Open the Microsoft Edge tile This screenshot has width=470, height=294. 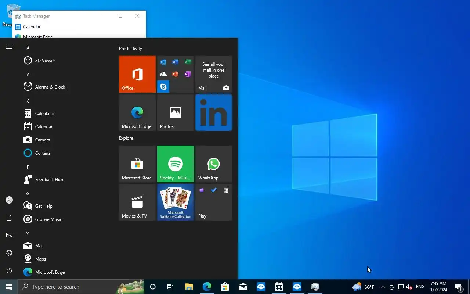(137, 112)
